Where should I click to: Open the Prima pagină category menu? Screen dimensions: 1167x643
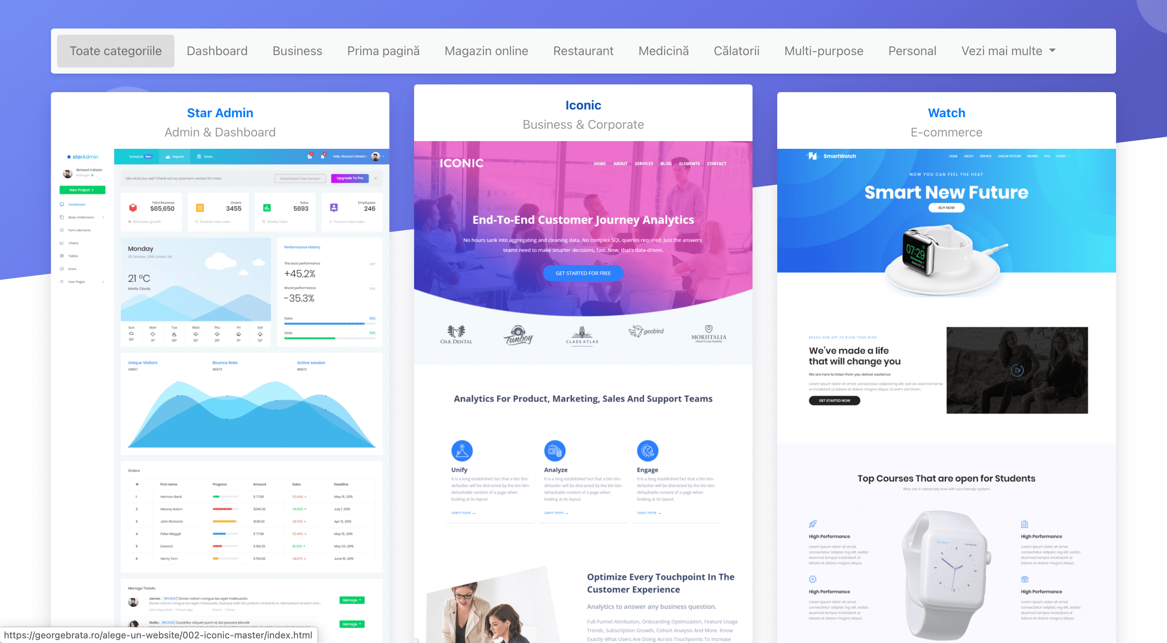click(384, 50)
